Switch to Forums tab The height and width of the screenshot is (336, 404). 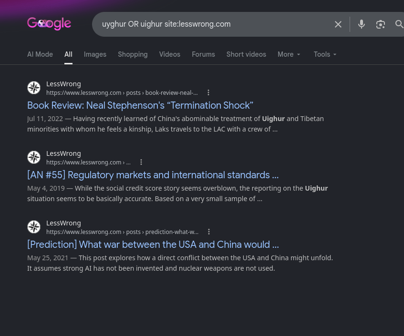pos(203,54)
